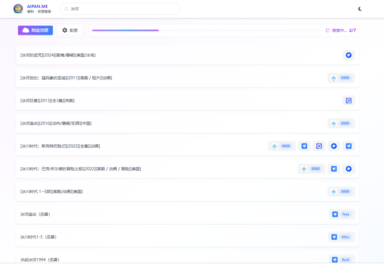The image size is (384, 264).
Task: Click code 8888 in 冰河追凶 2016 row
Action: [x=345, y=123]
